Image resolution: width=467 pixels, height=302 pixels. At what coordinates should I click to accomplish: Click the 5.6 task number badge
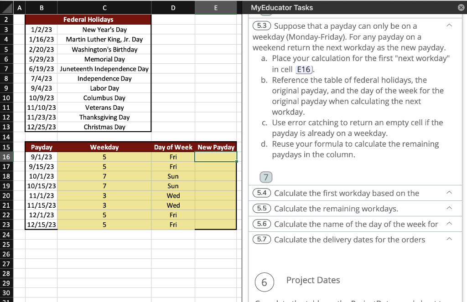[261, 224]
